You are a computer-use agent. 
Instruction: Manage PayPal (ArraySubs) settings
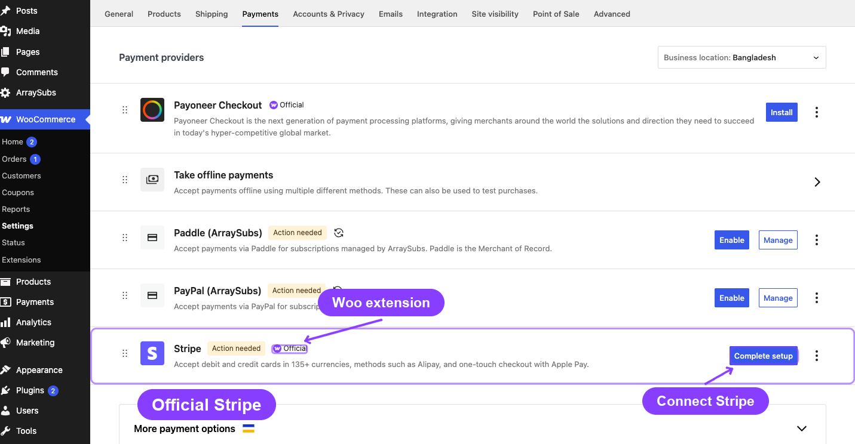[x=778, y=298]
